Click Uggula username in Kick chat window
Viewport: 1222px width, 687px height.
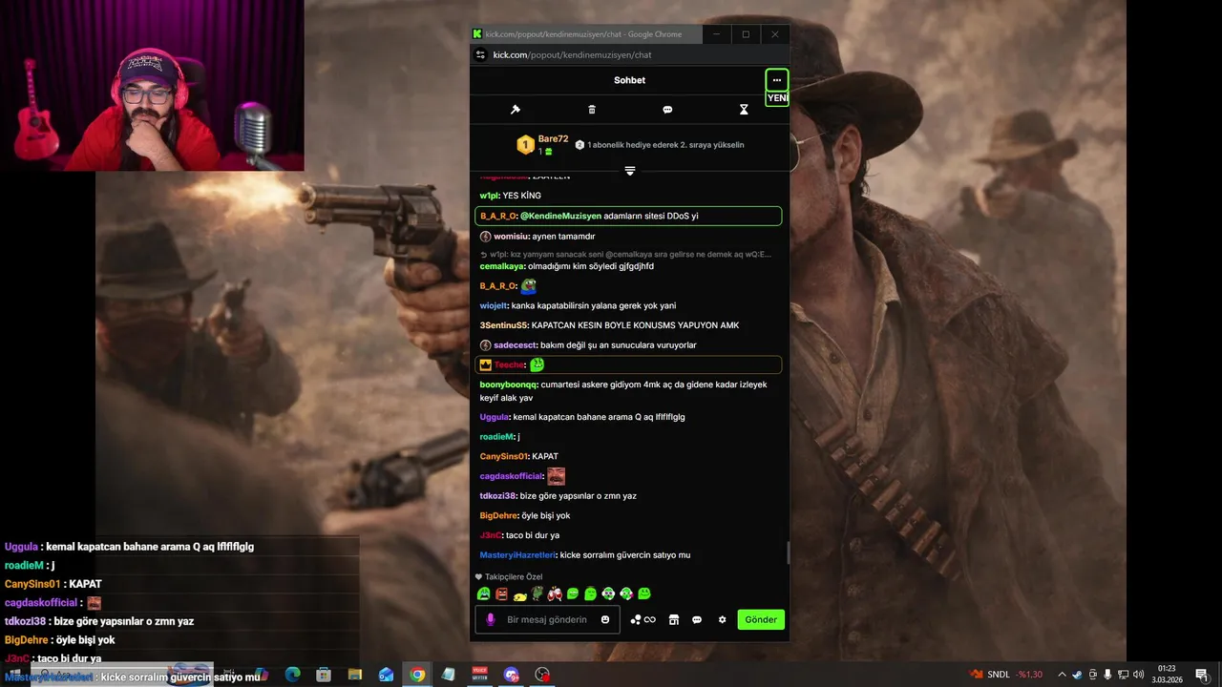point(494,417)
